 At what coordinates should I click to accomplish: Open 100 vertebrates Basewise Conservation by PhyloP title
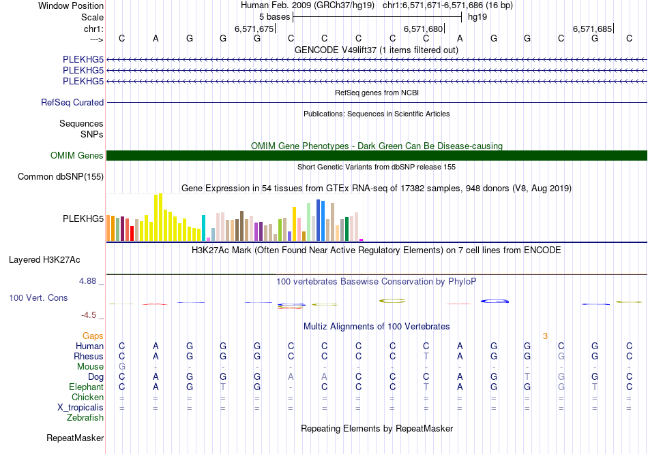[x=377, y=282]
